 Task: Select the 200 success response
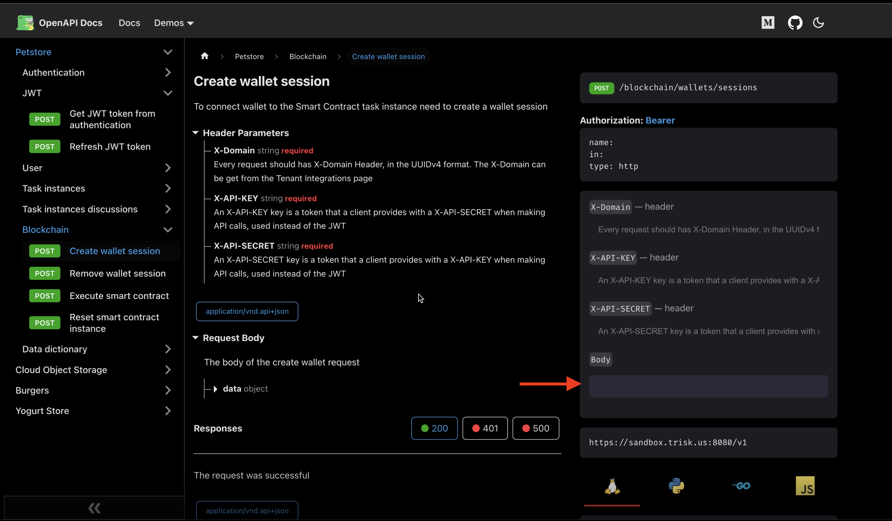coord(434,428)
